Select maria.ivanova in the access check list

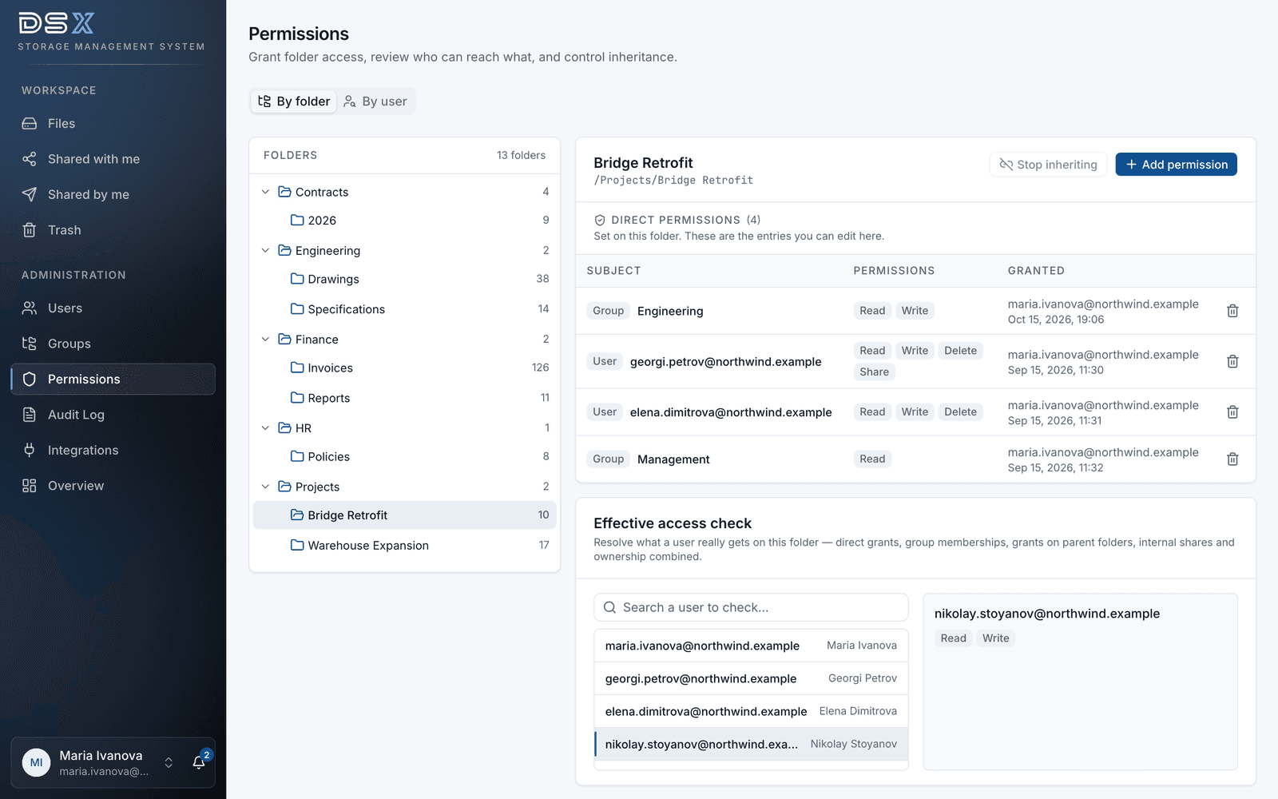(751, 646)
